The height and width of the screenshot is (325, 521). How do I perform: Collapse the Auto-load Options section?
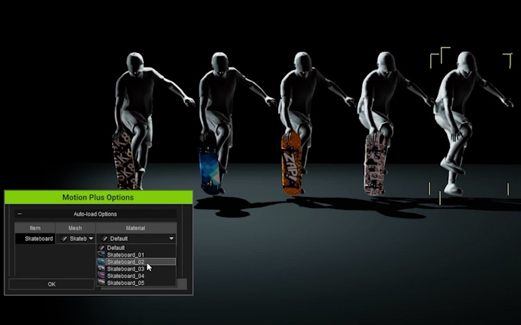click(19, 214)
